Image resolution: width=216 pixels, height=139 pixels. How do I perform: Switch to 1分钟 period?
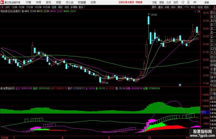point(14,7)
